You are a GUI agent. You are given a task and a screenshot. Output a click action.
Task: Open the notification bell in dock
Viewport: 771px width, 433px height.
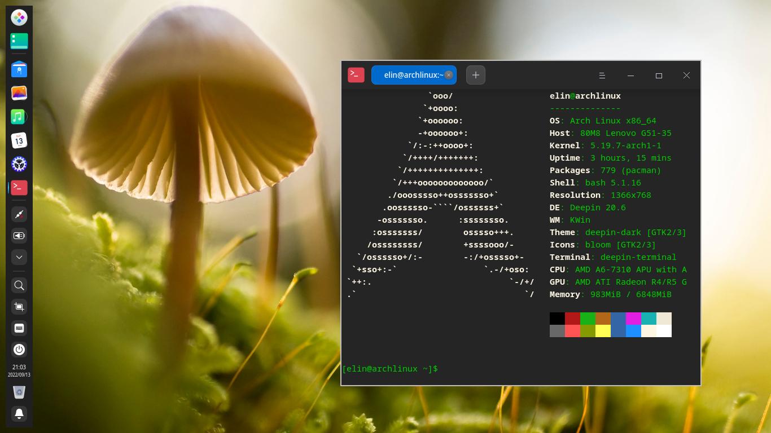coord(19,414)
